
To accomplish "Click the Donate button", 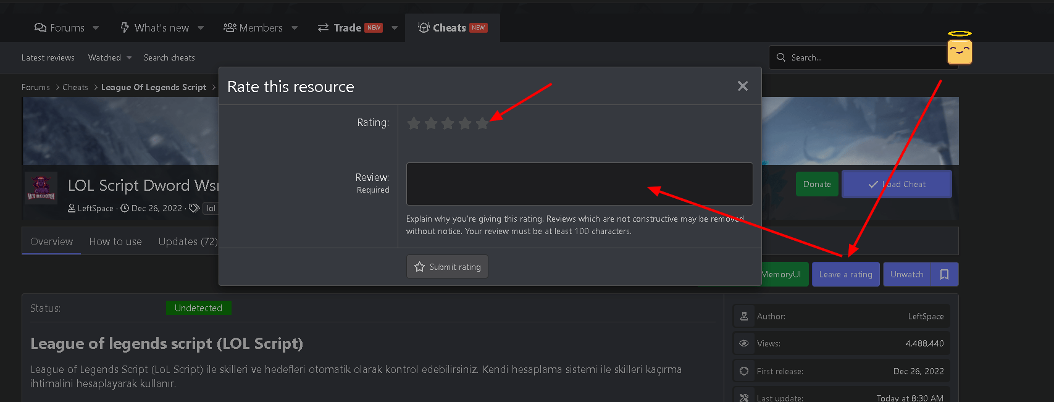I will tap(817, 184).
